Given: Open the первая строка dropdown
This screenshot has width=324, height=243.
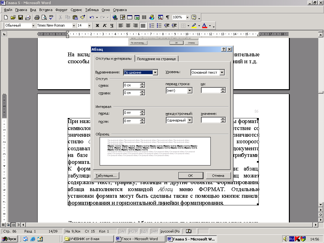Looking at the screenshot, I should click(x=190, y=90).
